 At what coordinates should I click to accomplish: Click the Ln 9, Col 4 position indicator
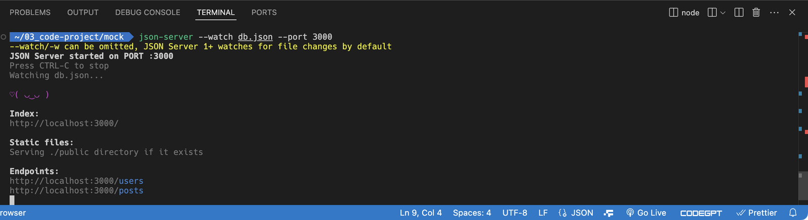[421, 213]
